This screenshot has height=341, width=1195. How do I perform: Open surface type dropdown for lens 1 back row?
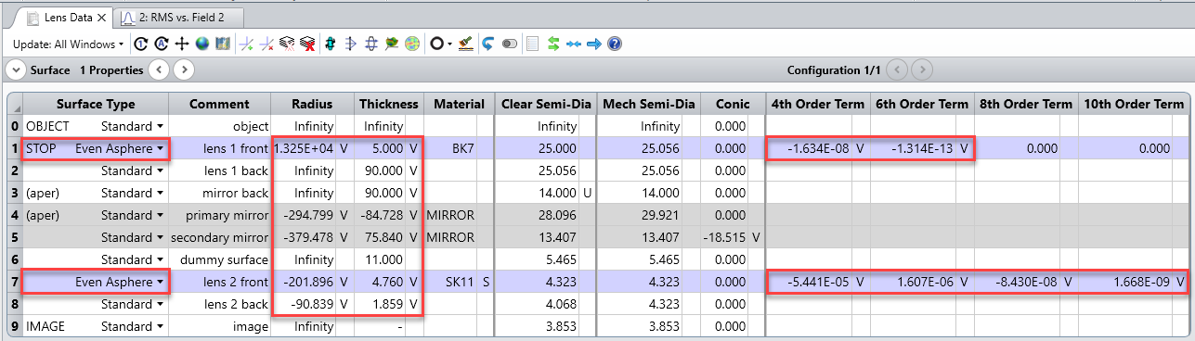(160, 170)
